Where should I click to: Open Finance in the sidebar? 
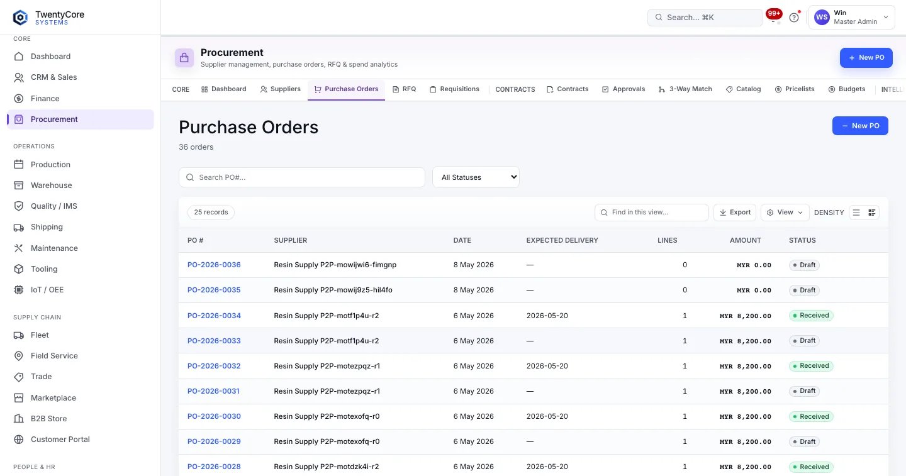coord(81,99)
